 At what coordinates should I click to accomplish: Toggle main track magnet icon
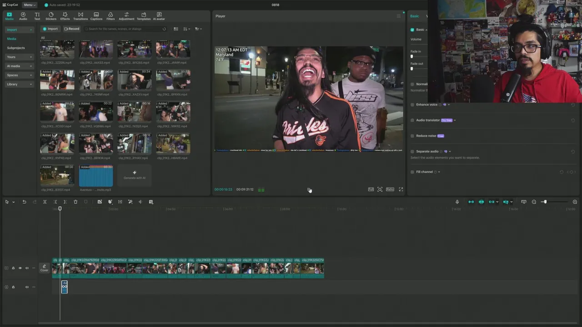pyautogui.click(x=471, y=202)
